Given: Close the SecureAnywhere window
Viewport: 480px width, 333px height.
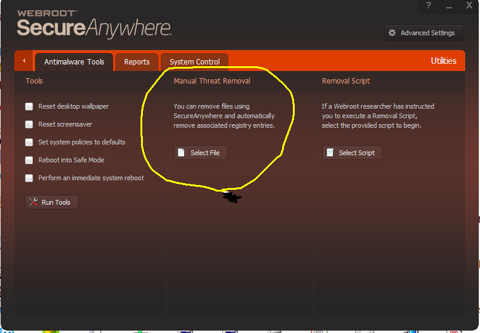Looking at the screenshot, I should click(x=469, y=5).
